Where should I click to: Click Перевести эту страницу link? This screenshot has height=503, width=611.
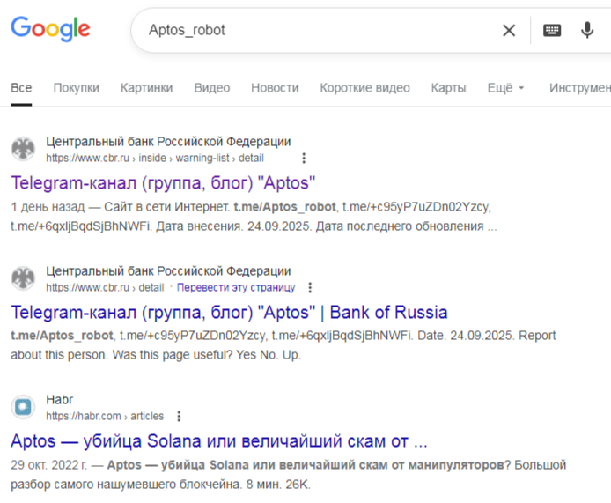point(236,287)
